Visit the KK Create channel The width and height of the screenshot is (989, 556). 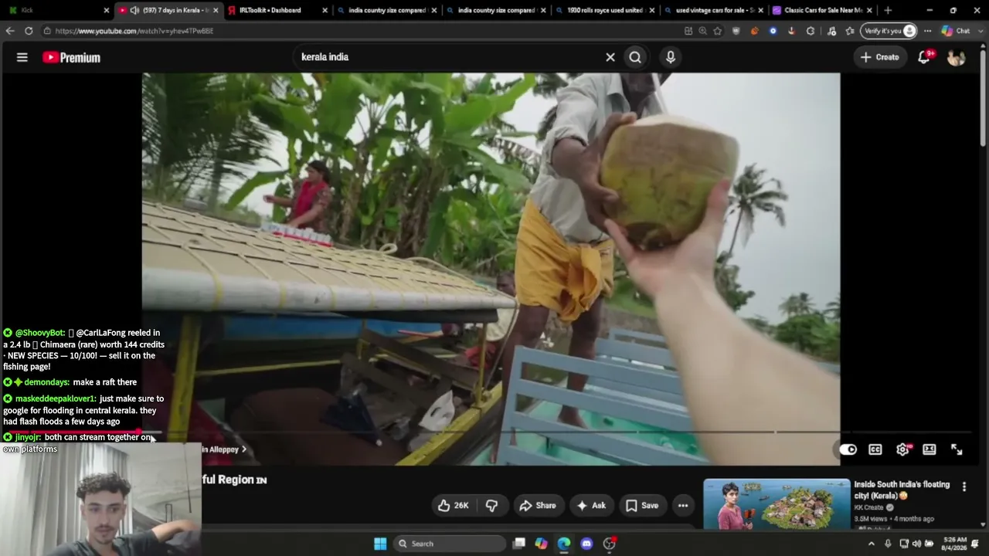868,507
